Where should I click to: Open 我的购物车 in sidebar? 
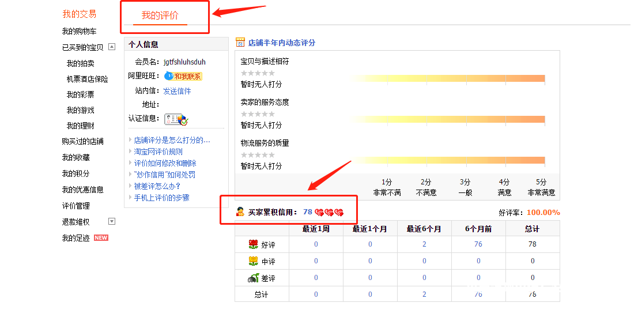(x=80, y=31)
